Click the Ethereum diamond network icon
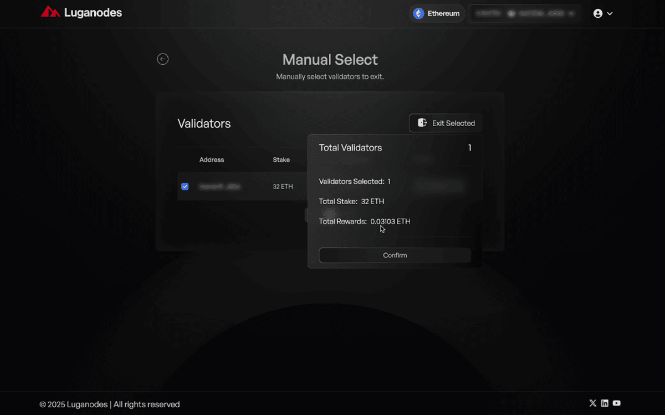 [x=418, y=13]
